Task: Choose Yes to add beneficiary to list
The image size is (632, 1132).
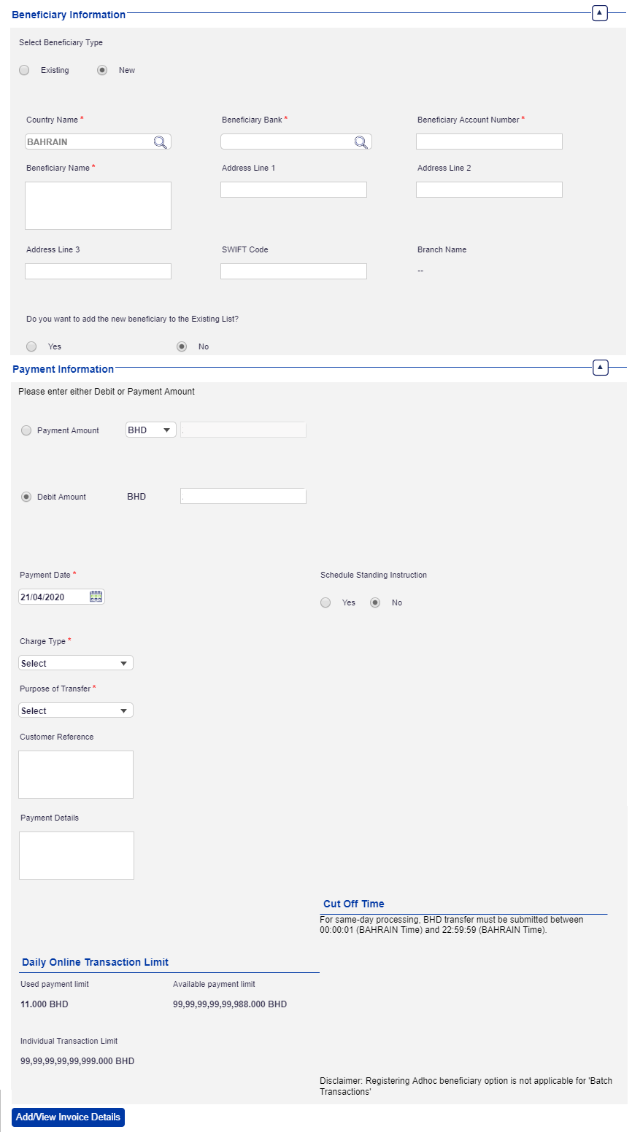Action: pyautogui.click(x=31, y=346)
